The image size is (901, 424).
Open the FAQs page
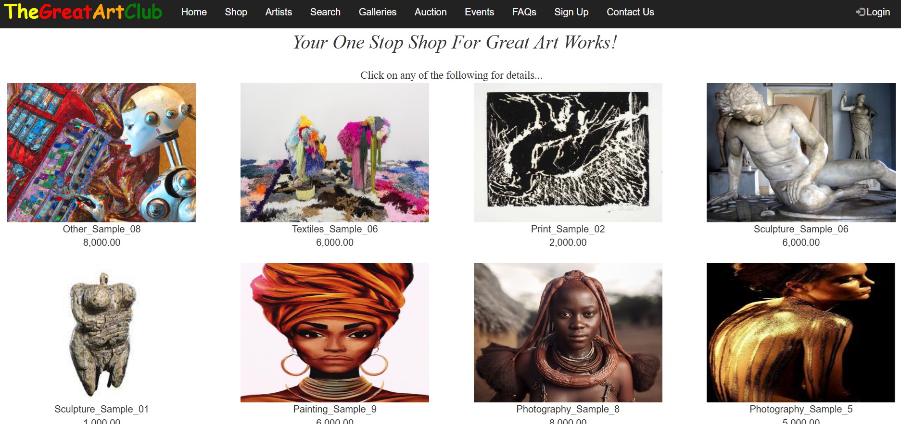click(x=524, y=12)
